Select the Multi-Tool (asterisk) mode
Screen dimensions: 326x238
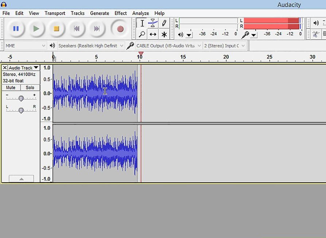point(164,34)
